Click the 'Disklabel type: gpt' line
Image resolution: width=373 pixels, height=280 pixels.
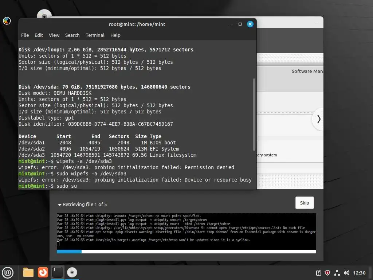[x=46, y=118]
